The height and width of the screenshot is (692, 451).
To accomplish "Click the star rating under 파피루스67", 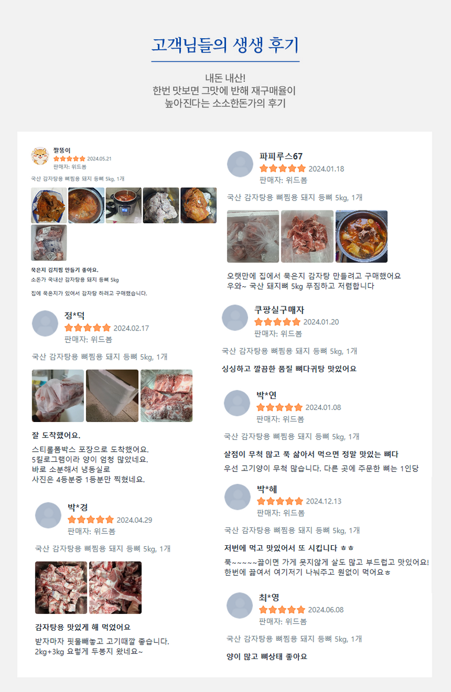I will (282, 168).
